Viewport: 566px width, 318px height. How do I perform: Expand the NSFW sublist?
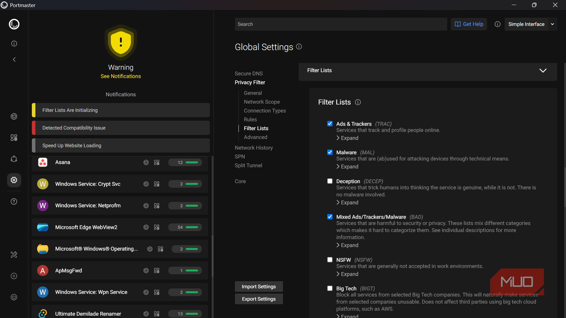[x=347, y=274]
